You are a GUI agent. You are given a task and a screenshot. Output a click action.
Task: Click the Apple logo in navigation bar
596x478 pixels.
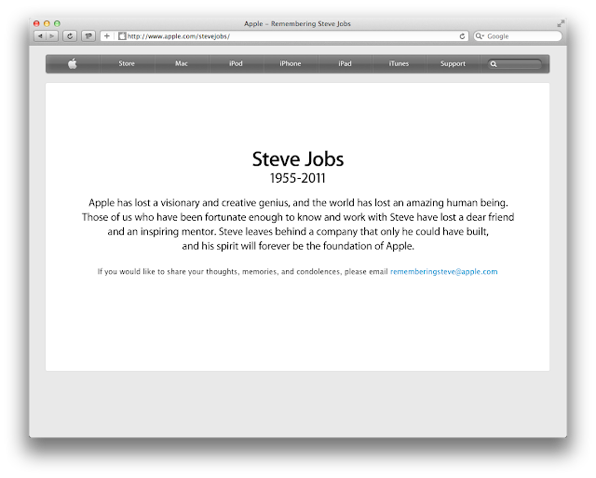[73, 63]
